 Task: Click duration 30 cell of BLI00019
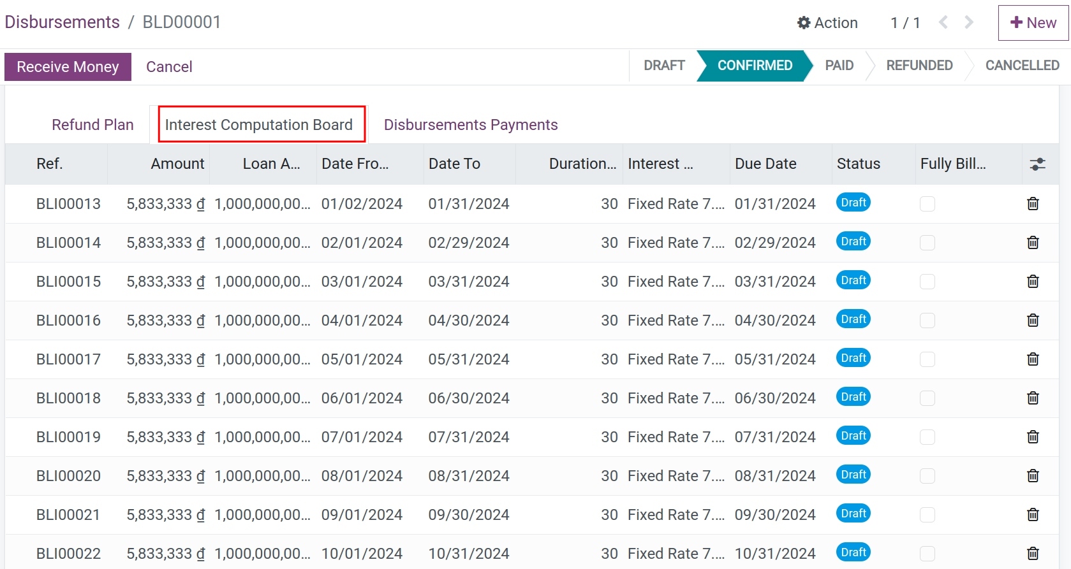[x=609, y=437]
